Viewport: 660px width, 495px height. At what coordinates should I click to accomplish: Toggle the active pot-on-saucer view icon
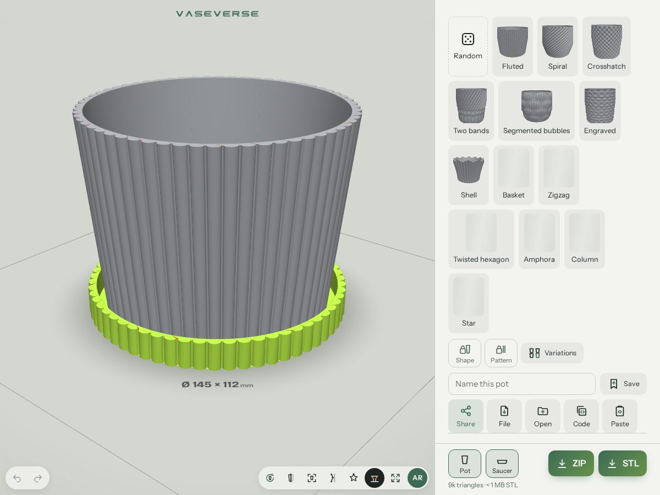click(x=375, y=478)
